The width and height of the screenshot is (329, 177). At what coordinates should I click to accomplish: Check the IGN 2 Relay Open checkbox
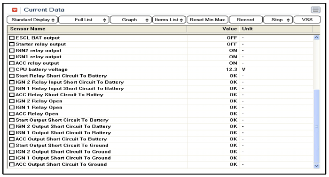pos(12,101)
